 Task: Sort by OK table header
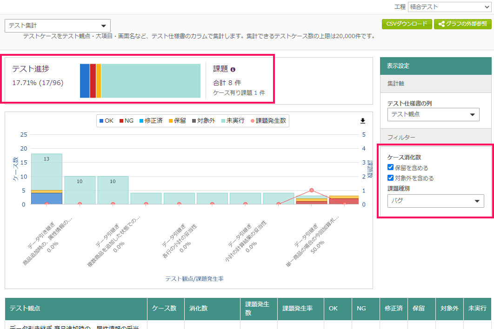tap(338, 309)
